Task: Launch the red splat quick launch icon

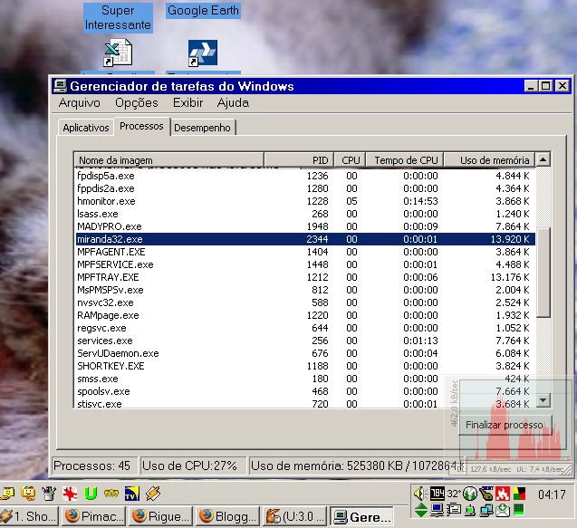Action: 70,493
